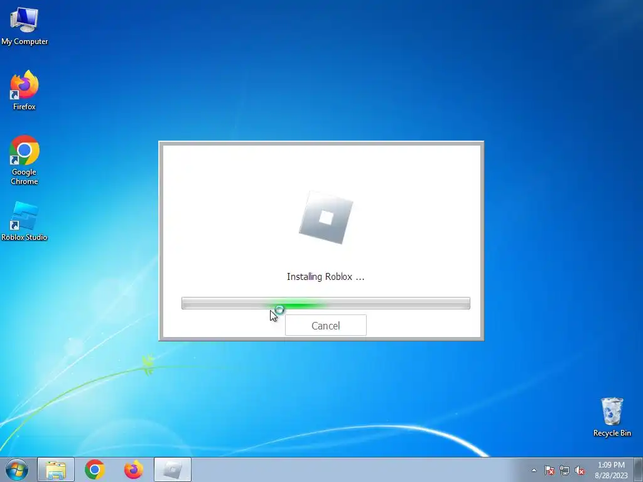
Task: Click the Show Desktop button
Action: coord(639,469)
